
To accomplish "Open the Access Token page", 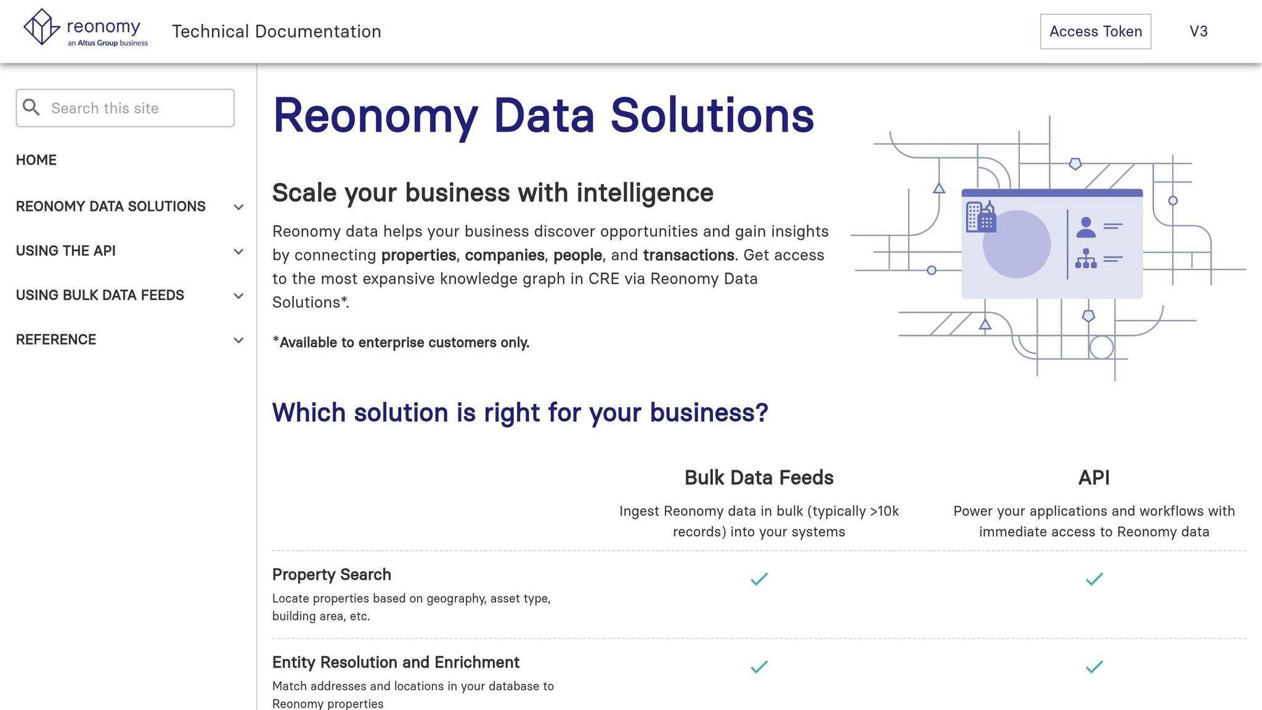I will [x=1095, y=31].
